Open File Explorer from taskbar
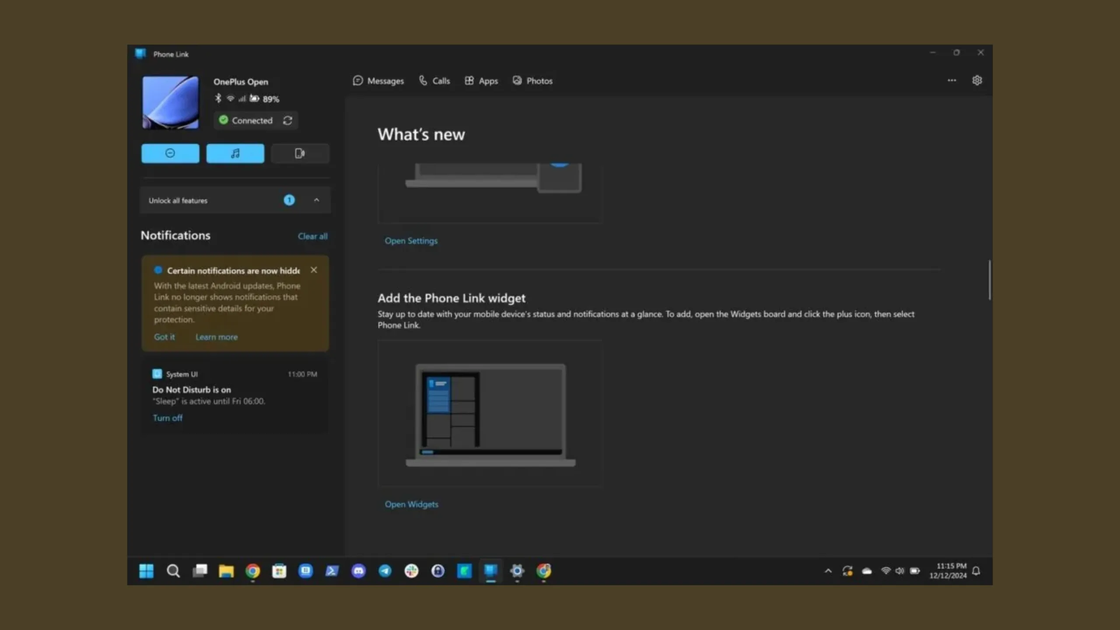Viewport: 1120px width, 630px height. point(226,571)
